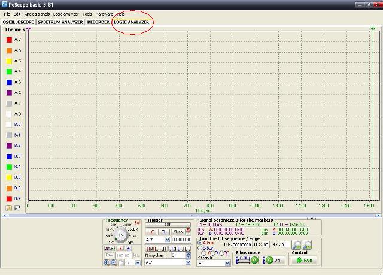
Task: Click the lock icon below channels list
Action: 9,208
